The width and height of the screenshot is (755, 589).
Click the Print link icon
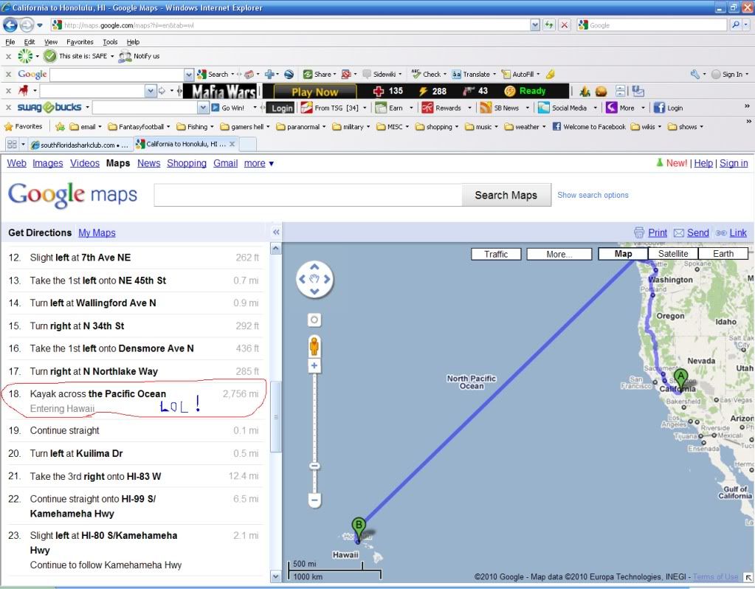[639, 232]
